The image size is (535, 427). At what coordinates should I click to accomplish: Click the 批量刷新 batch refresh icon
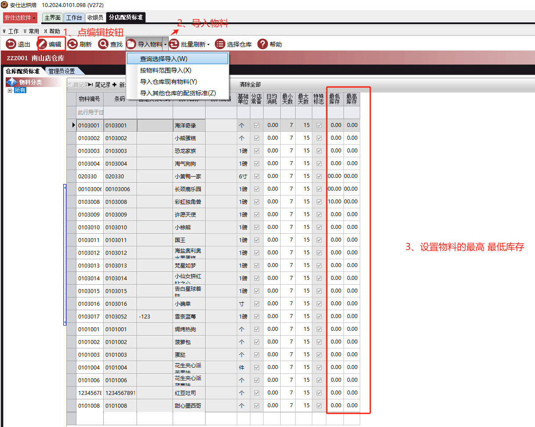pos(174,44)
